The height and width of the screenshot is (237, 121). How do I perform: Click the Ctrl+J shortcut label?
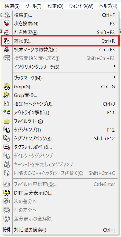tap(109, 104)
